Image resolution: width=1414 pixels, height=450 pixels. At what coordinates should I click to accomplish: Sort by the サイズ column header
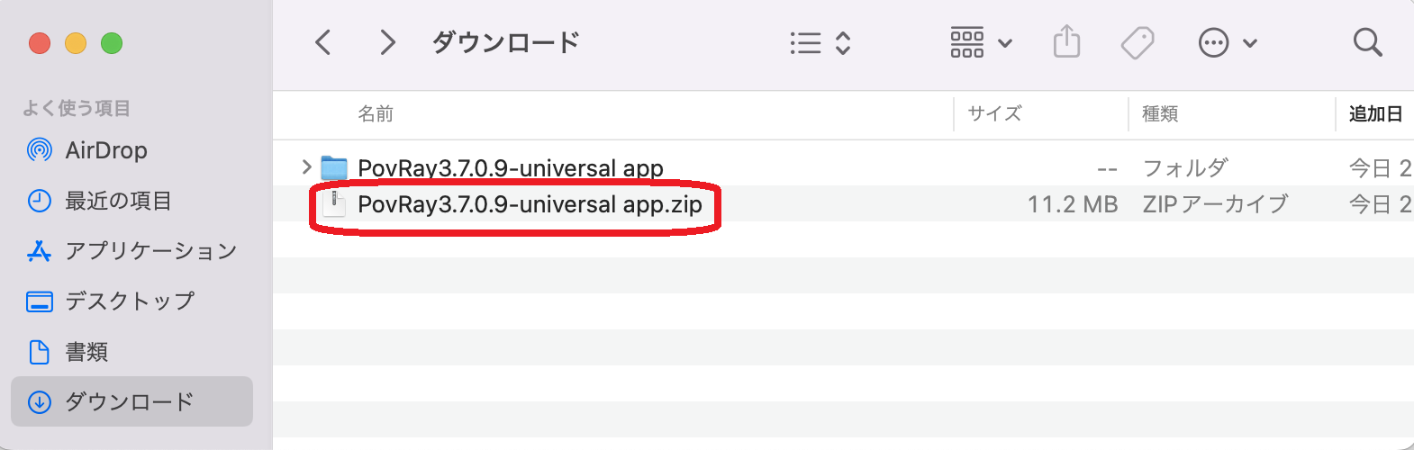pos(994,114)
